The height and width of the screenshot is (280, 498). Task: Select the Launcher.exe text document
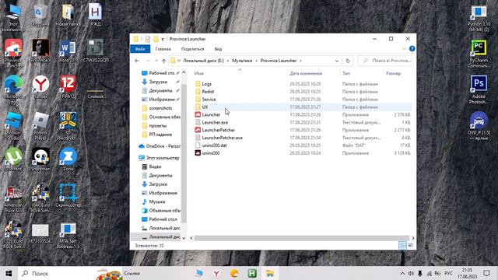click(x=215, y=123)
